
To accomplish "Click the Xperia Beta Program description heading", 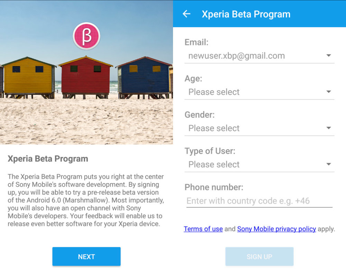I will pyautogui.click(x=48, y=159).
